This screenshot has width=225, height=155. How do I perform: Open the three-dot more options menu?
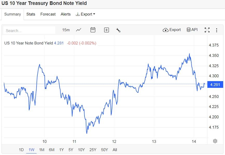click(216, 30)
